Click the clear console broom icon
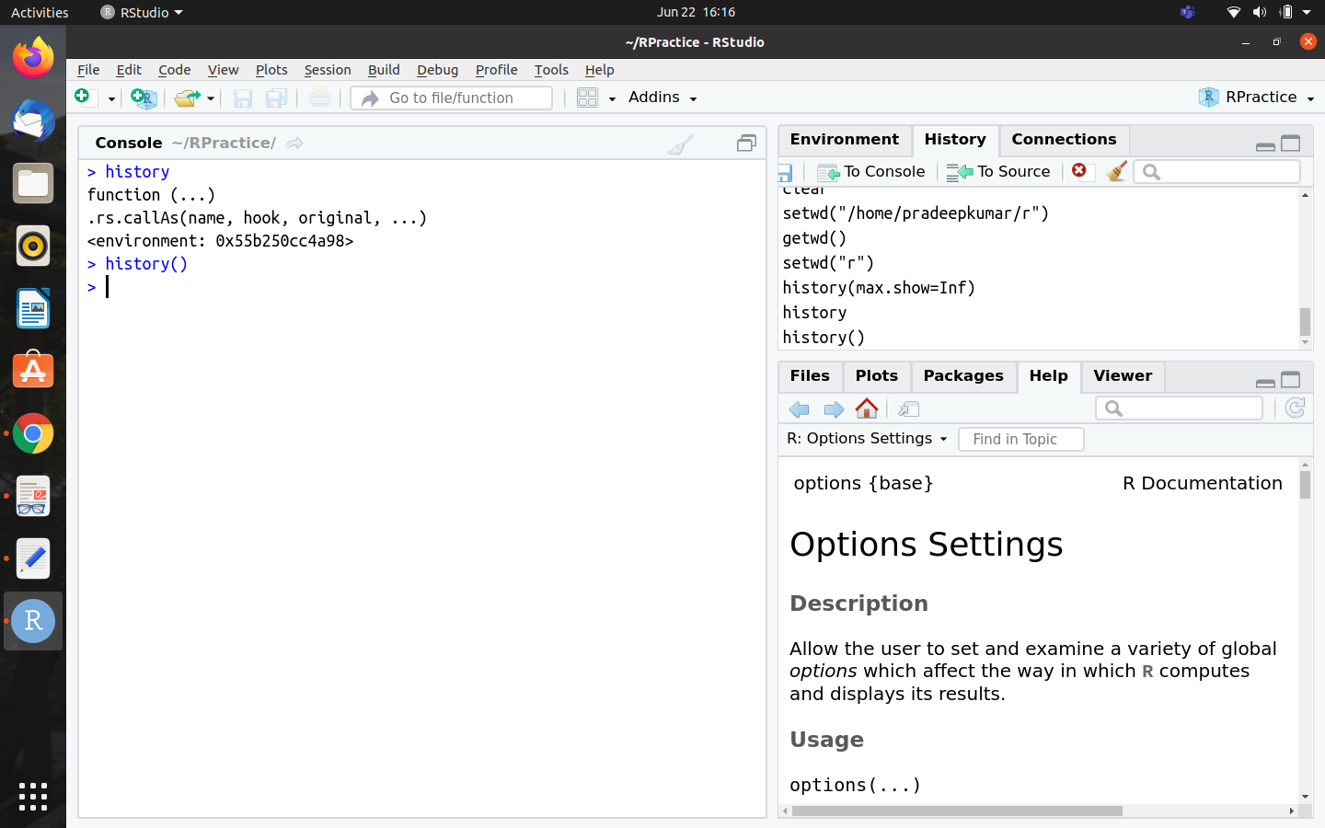The image size is (1325, 828). click(680, 144)
